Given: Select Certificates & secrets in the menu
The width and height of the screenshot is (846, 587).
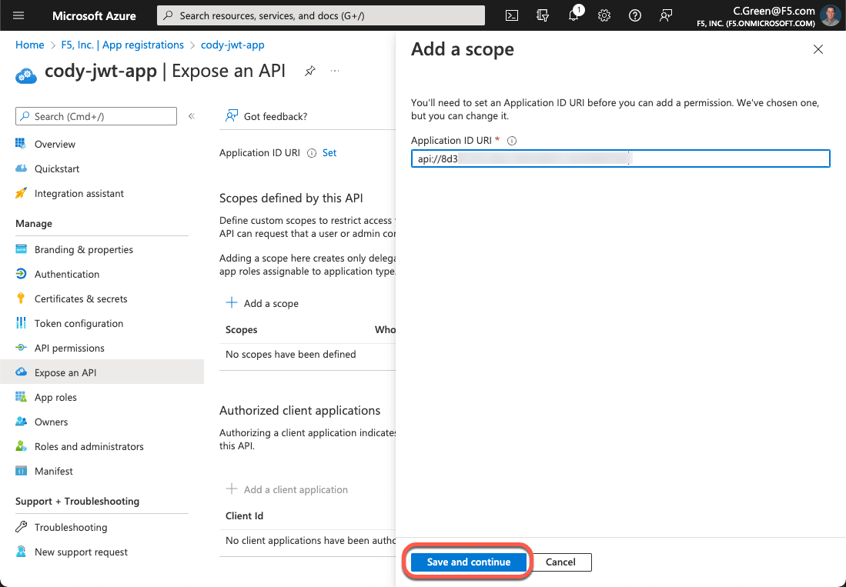Looking at the screenshot, I should [x=81, y=299].
